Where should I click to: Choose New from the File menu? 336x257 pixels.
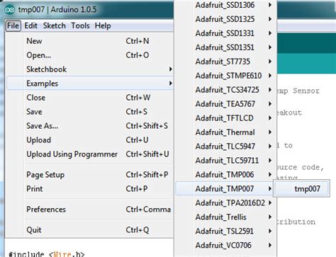click(90, 41)
